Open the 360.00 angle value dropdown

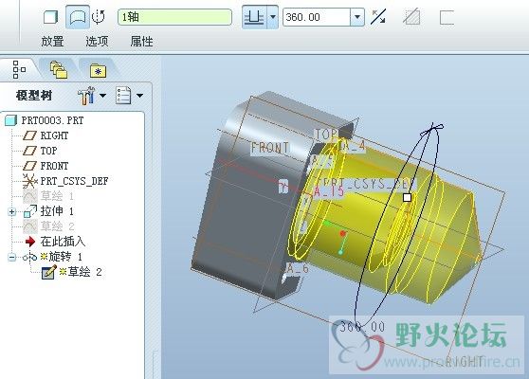click(x=357, y=17)
